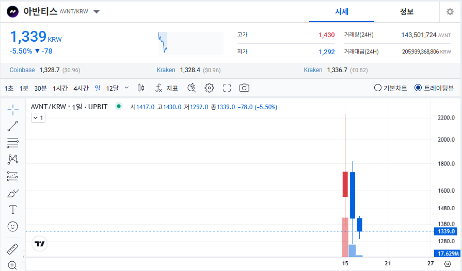Select the 30분 interval
This screenshot has height=271, width=462.
coord(40,88)
